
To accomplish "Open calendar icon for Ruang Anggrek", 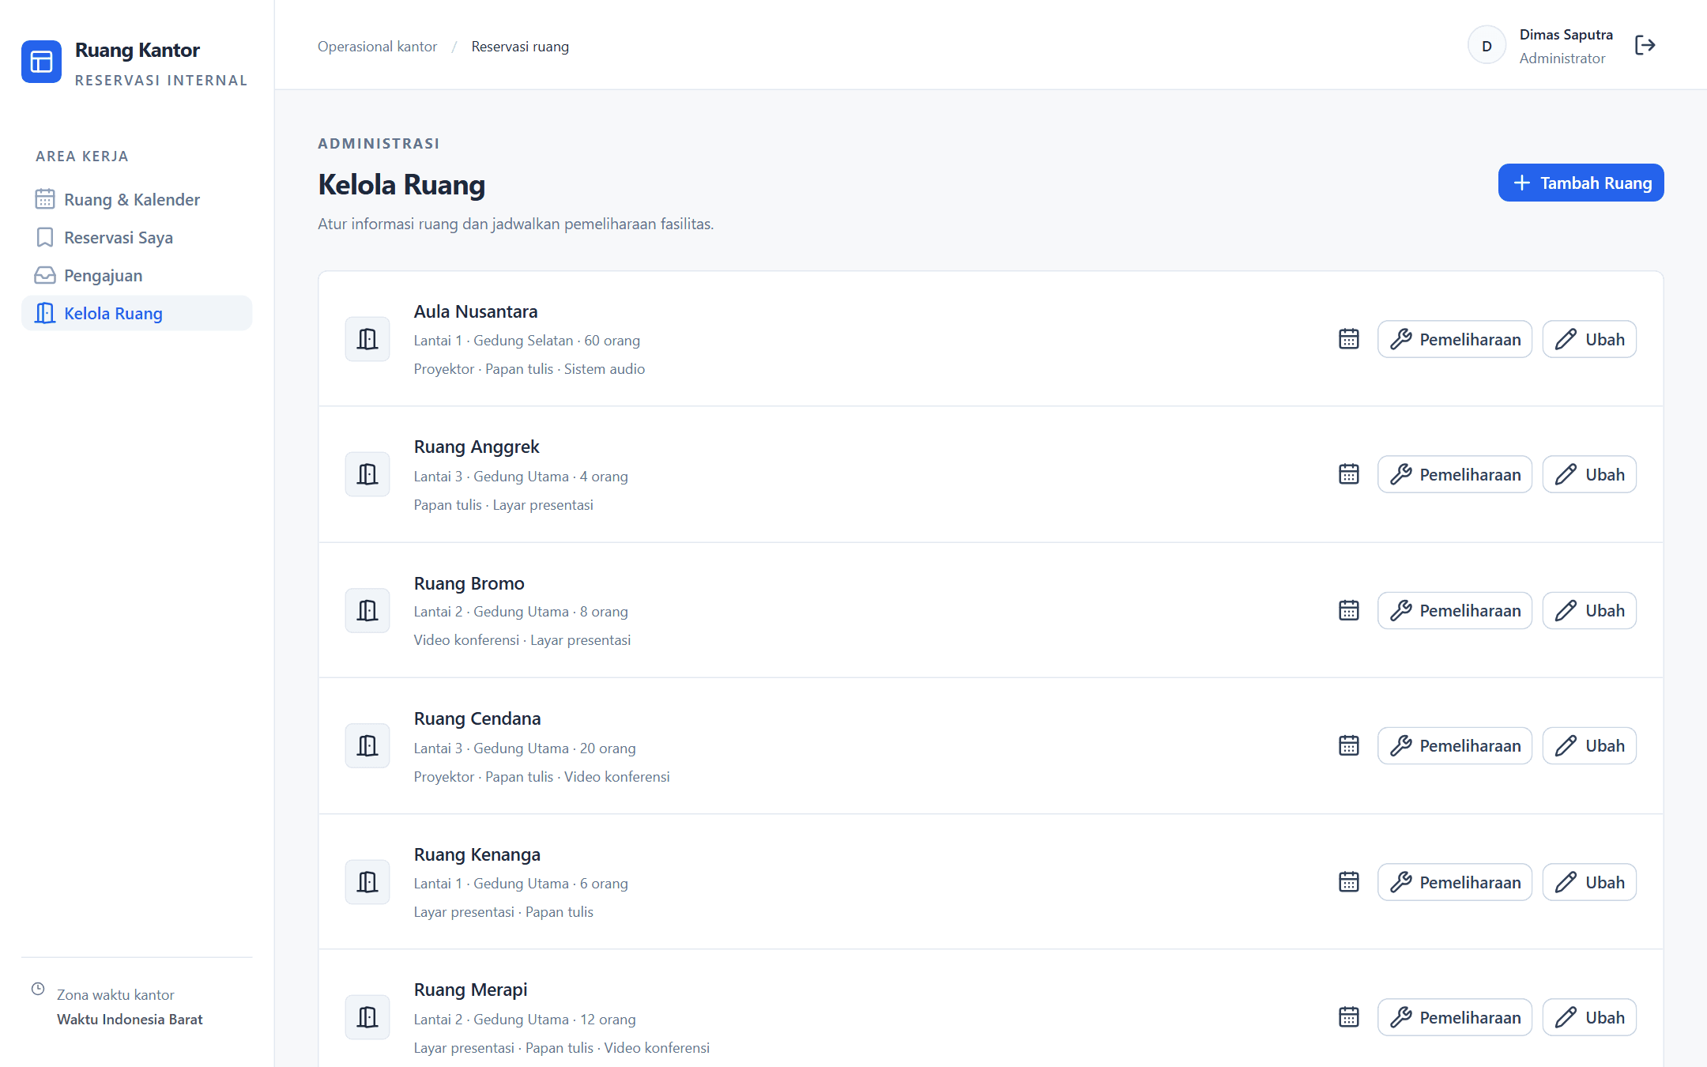I will pos(1348,474).
